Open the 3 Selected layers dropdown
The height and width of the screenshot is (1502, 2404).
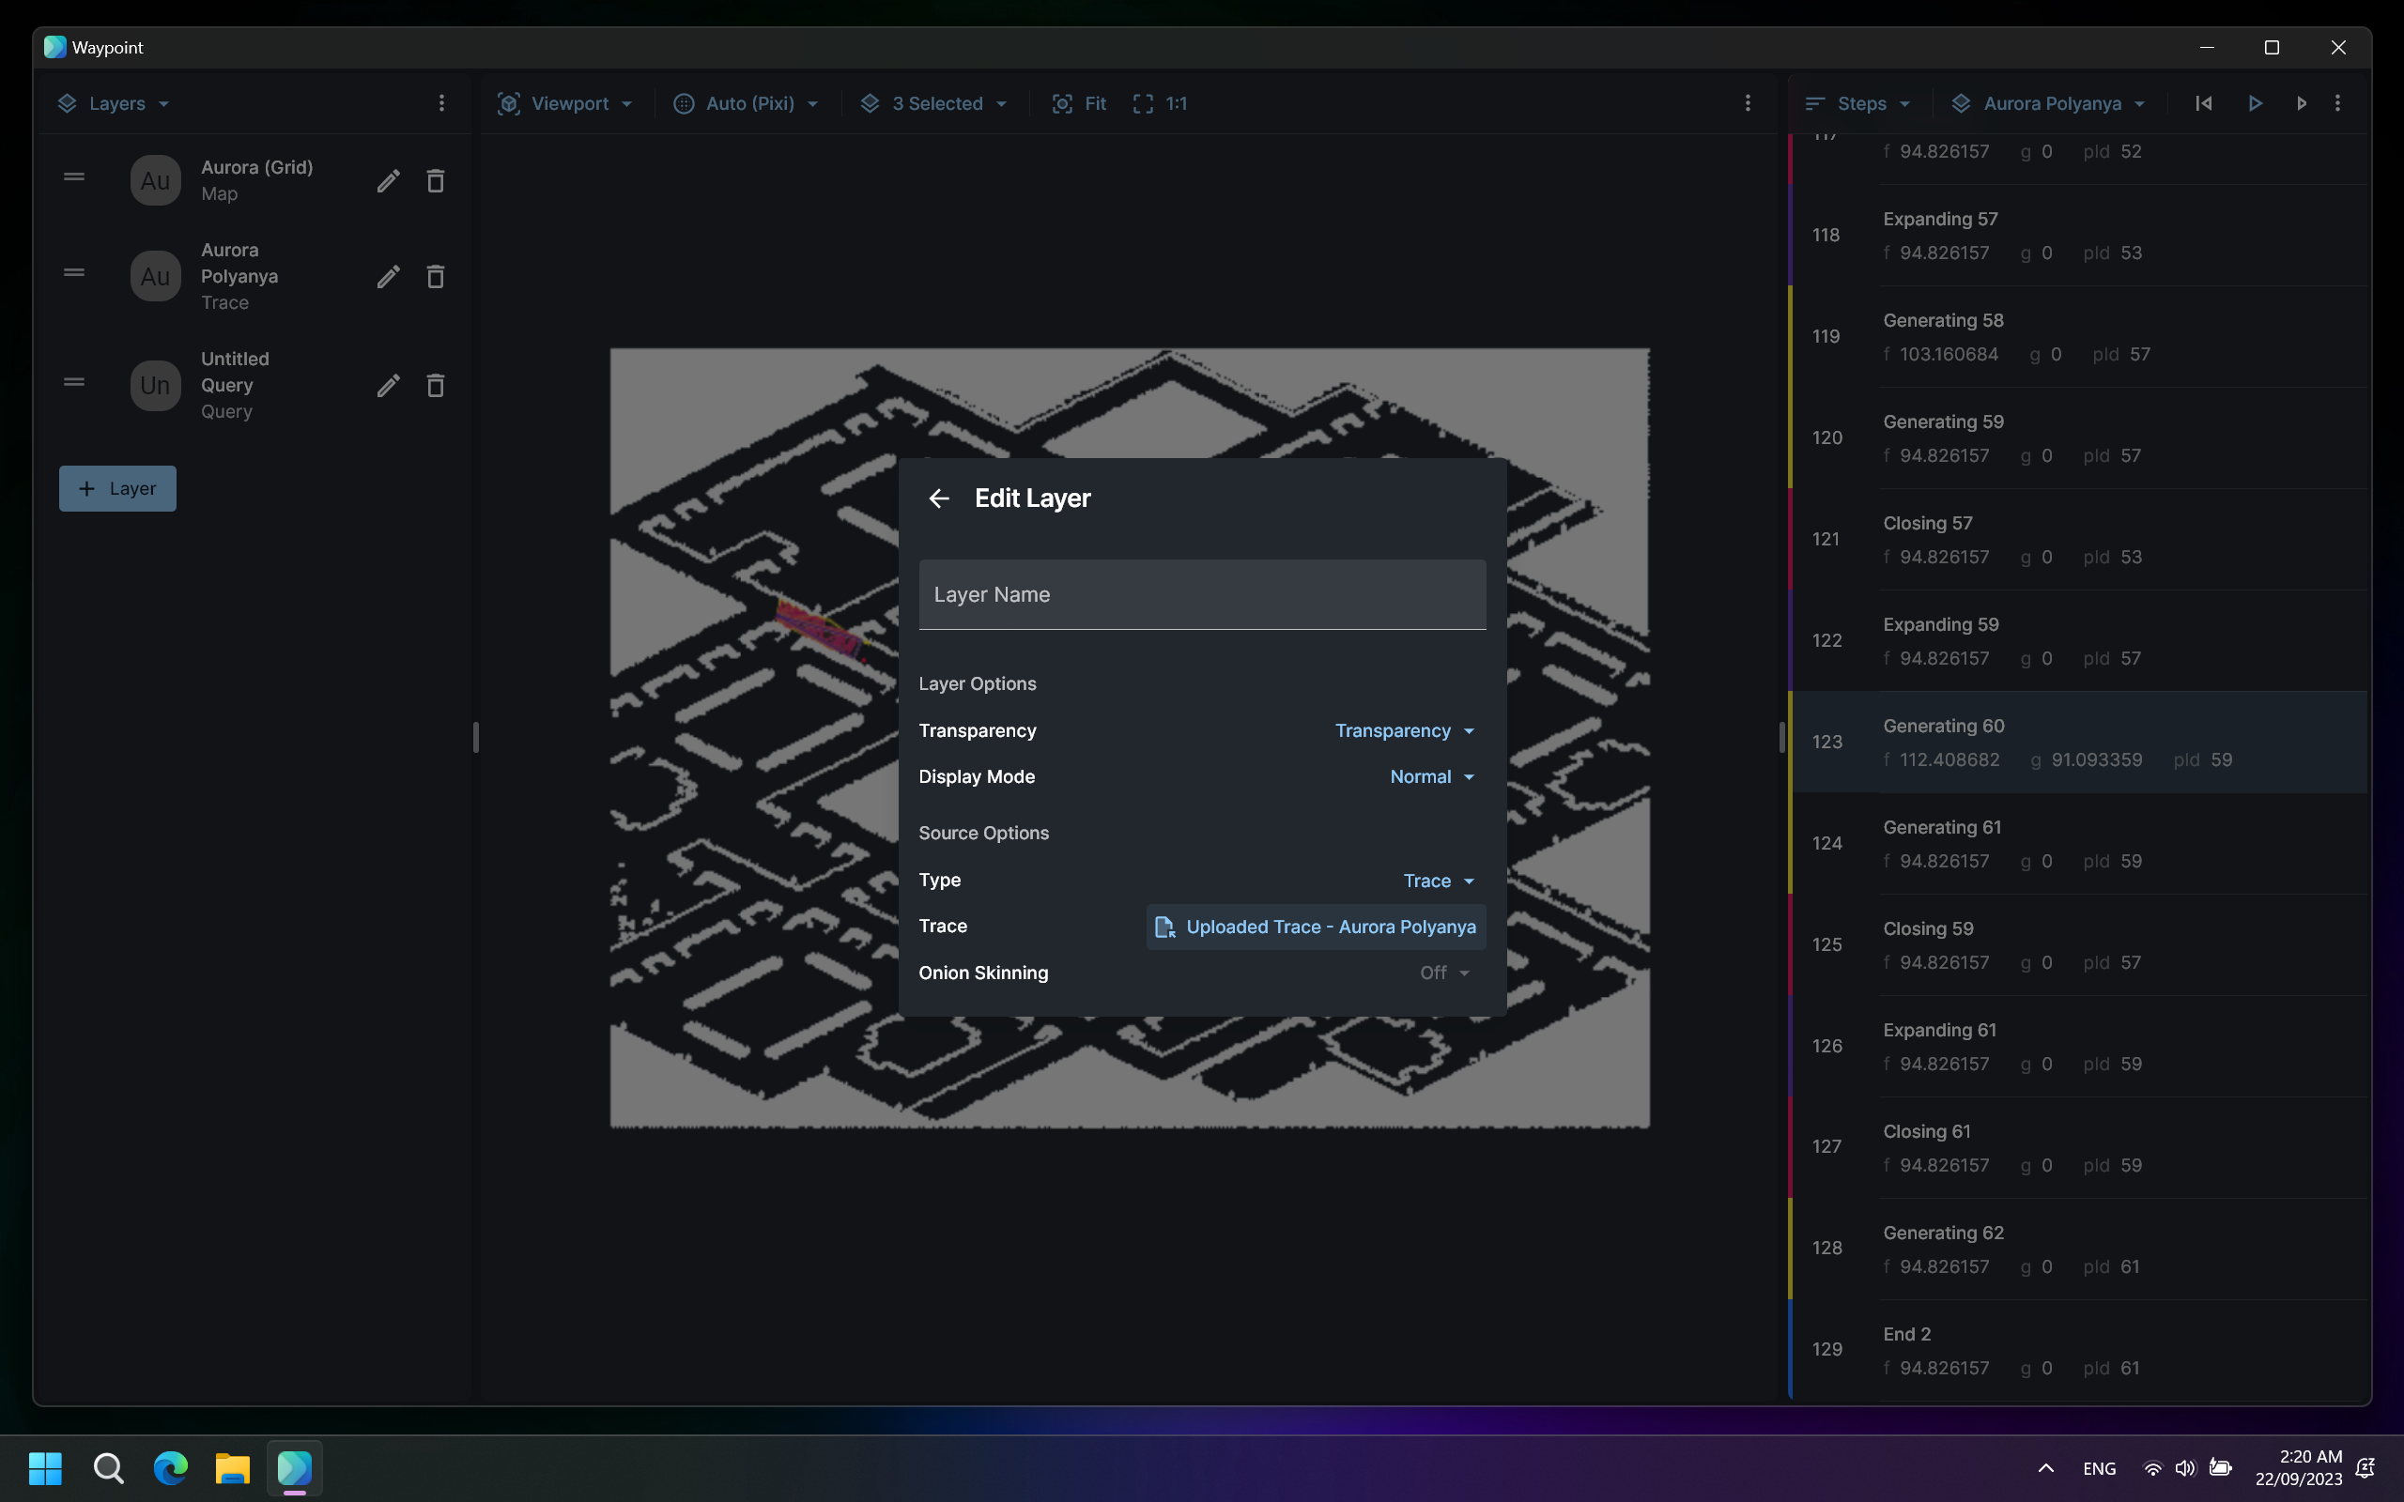933,103
